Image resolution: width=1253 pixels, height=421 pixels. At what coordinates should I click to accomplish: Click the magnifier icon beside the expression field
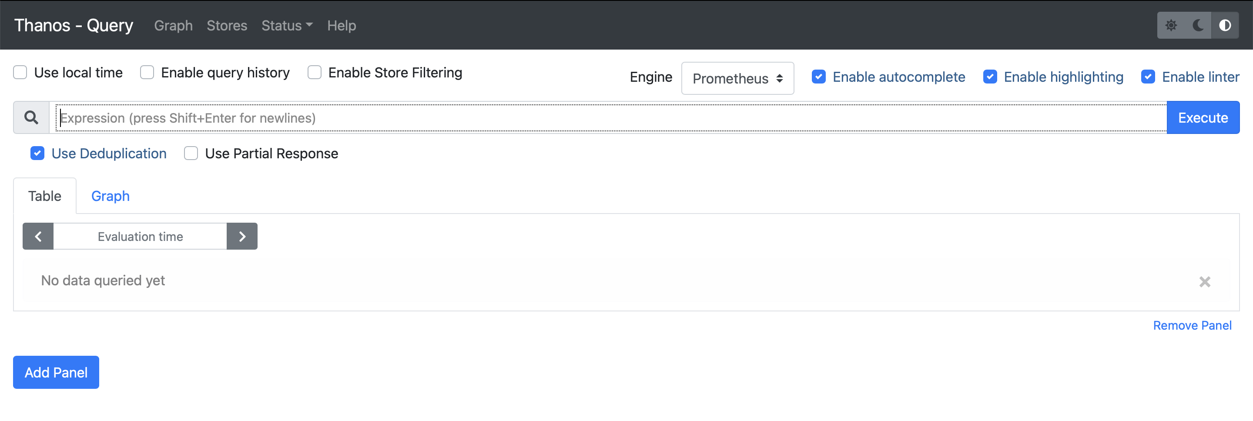30,117
